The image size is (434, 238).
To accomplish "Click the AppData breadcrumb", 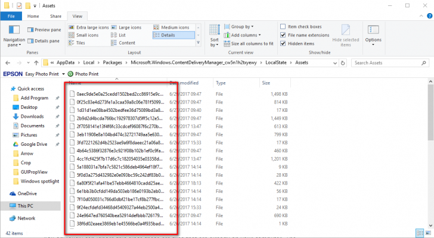I will 66,62.
